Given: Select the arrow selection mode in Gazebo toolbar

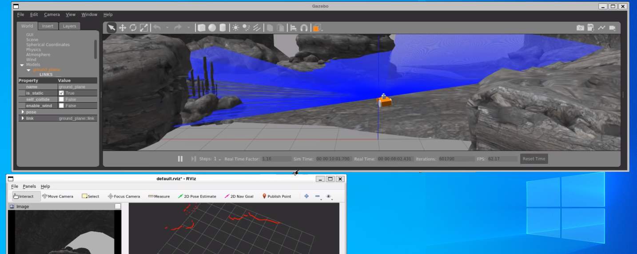Looking at the screenshot, I should coord(111,28).
